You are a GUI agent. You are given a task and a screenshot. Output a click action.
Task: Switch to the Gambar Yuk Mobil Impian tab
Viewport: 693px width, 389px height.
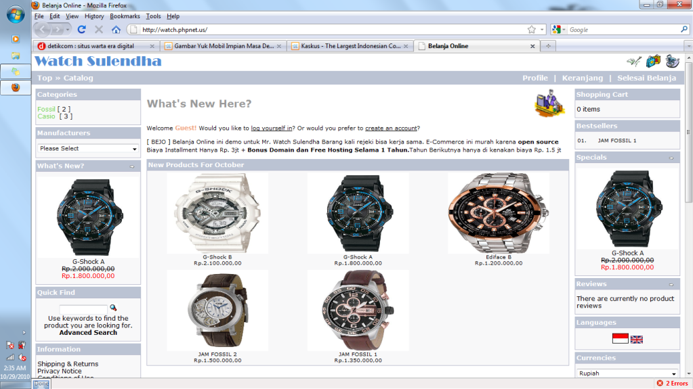[224, 46]
